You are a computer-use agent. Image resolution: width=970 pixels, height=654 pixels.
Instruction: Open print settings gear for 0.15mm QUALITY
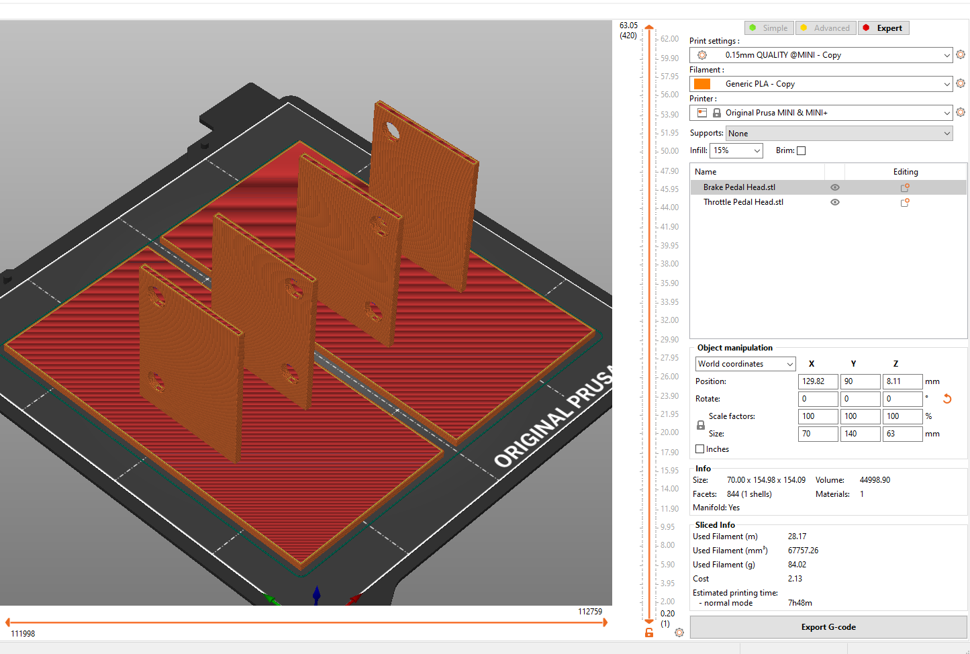pos(961,54)
